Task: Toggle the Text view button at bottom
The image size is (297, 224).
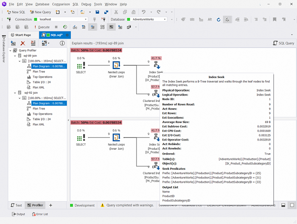Action: [16, 205]
